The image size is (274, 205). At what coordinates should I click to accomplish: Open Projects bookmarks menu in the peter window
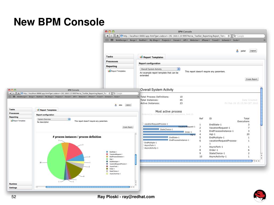tap(166, 40)
